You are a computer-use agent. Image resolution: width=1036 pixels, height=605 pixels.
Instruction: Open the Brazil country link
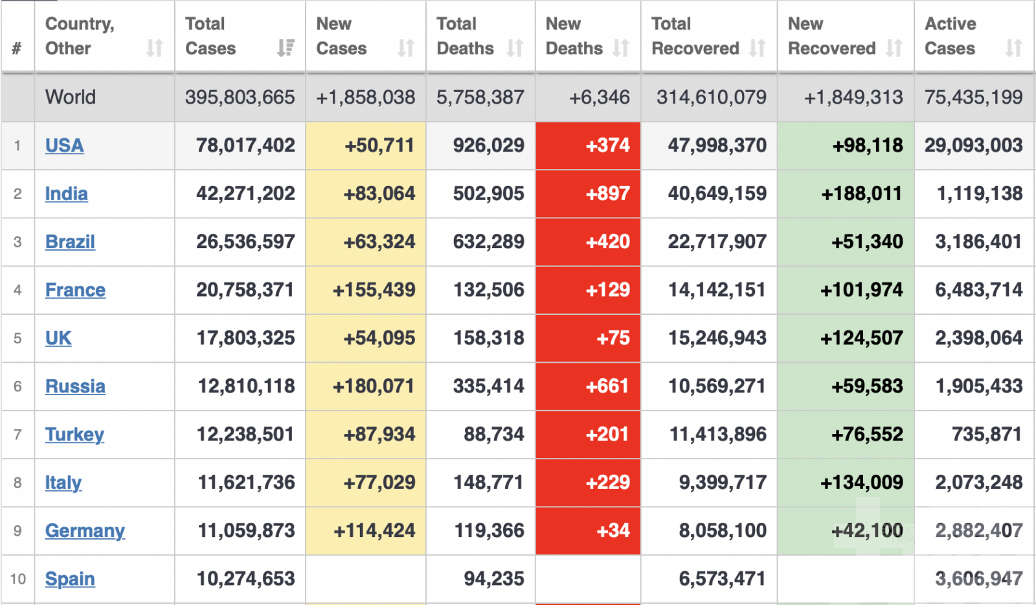click(70, 242)
